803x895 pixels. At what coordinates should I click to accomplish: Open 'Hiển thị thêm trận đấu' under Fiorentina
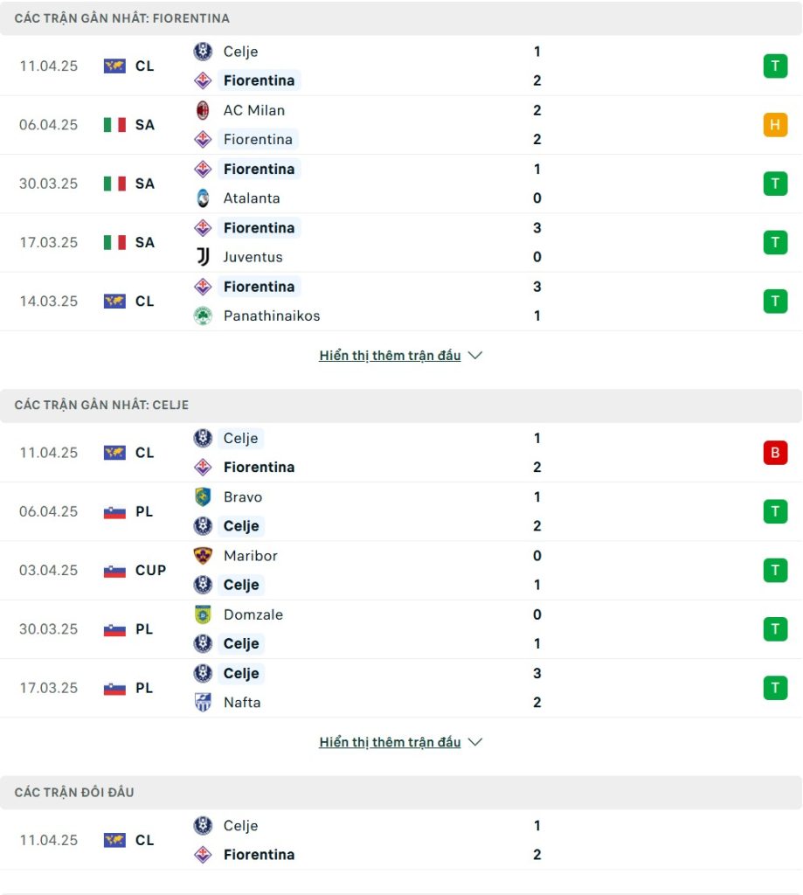(x=390, y=356)
